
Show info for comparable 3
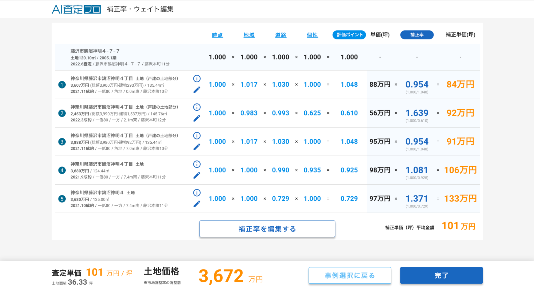197,136
